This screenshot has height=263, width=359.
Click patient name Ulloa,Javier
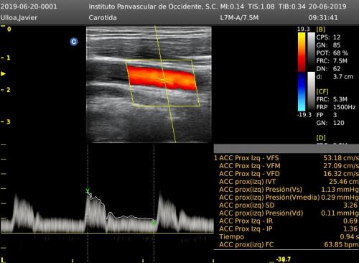click(x=19, y=18)
